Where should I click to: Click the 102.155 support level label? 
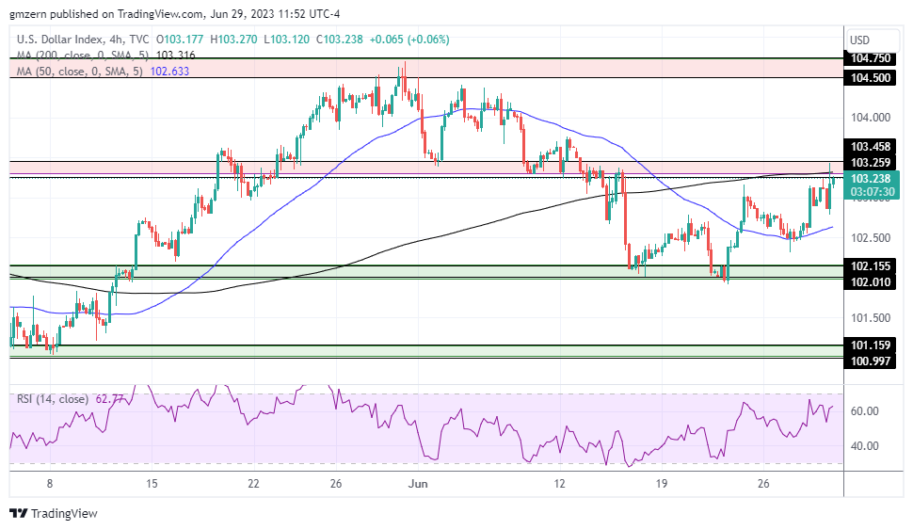870,265
